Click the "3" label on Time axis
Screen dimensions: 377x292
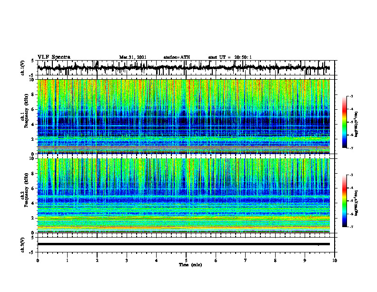(127, 261)
